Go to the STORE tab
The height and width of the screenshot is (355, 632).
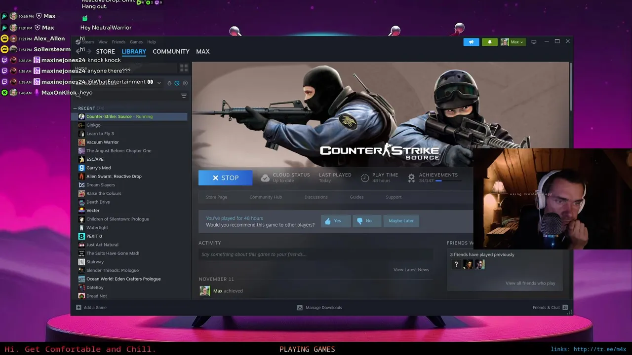point(105,51)
